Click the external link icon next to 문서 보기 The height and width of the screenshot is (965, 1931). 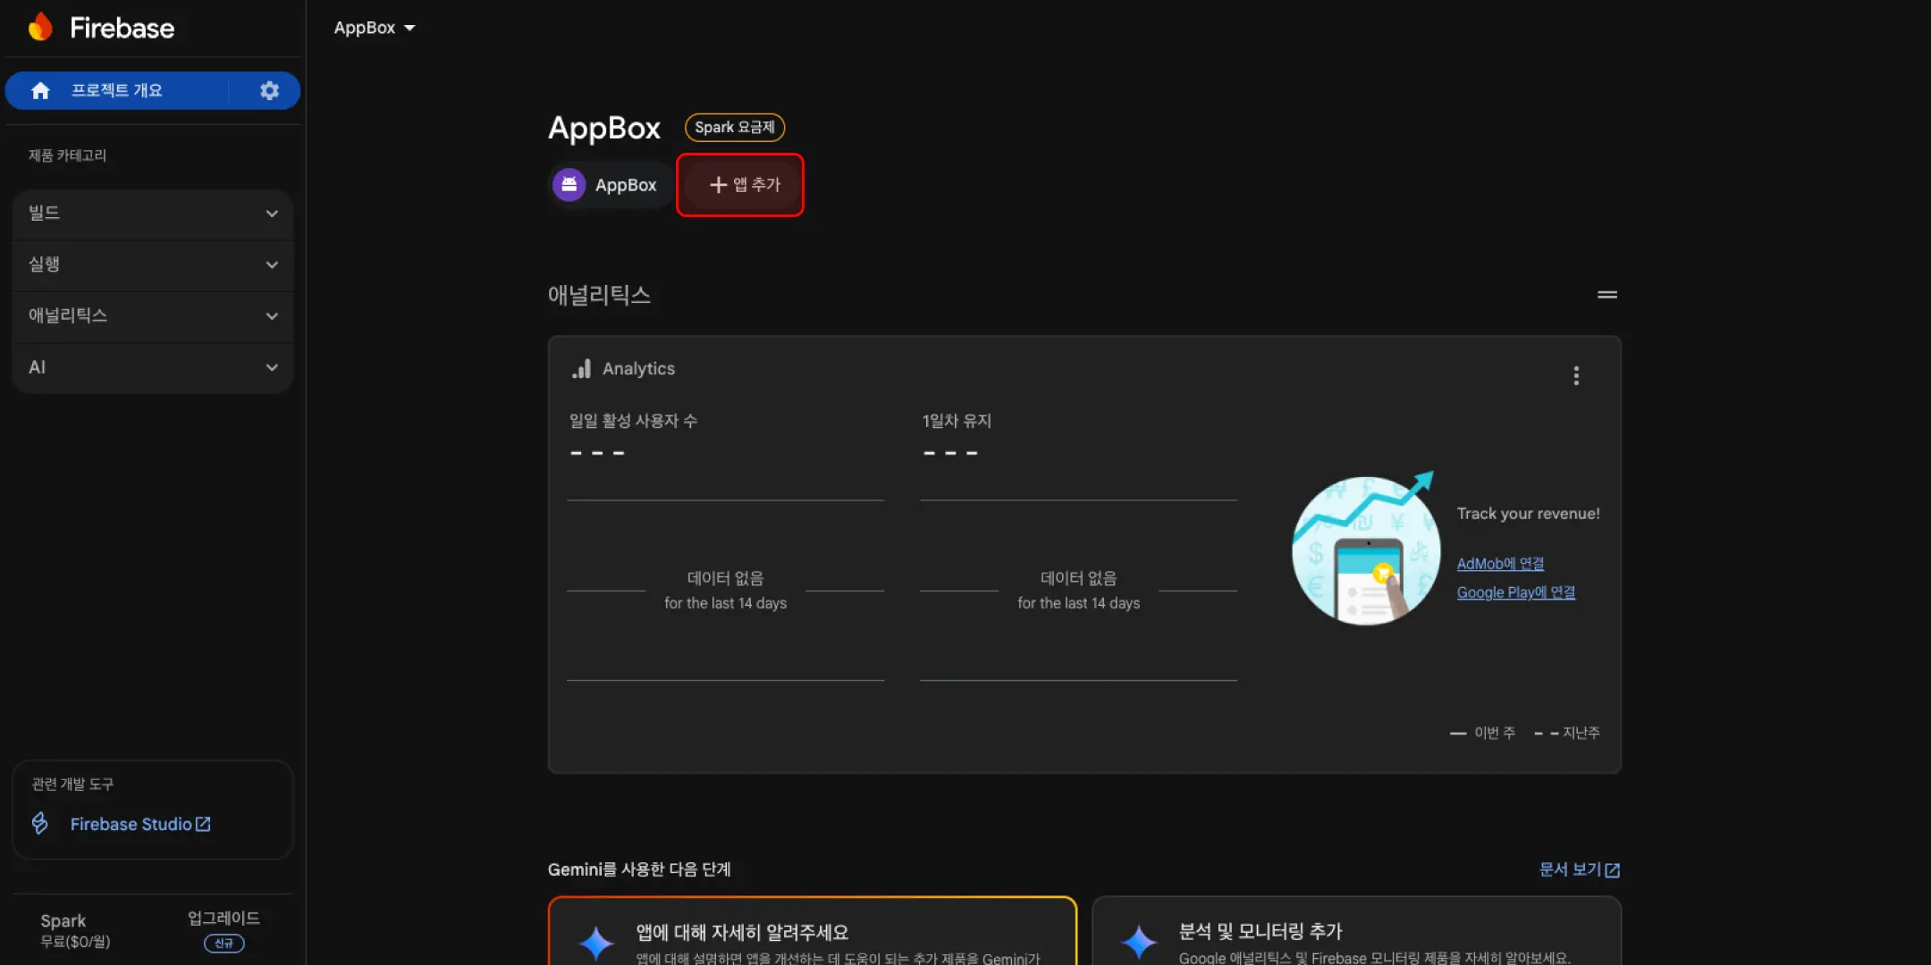(1613, 869)
